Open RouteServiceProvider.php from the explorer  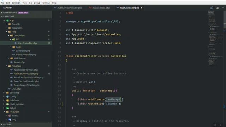click(26, 85)
